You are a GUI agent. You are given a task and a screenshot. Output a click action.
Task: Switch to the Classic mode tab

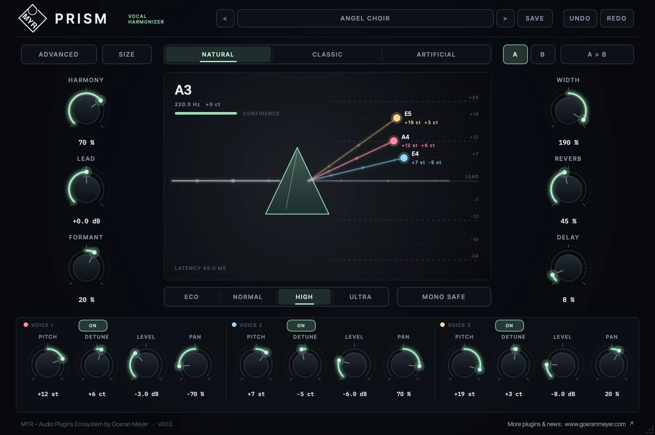coord(327,54)
